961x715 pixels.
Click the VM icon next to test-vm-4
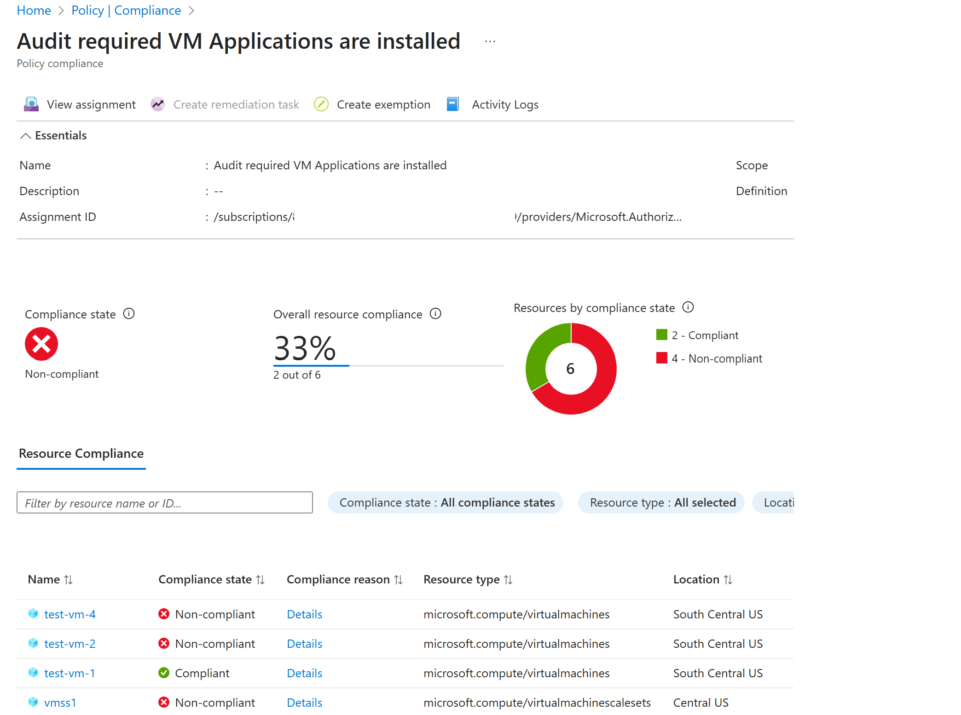[33, 614]
